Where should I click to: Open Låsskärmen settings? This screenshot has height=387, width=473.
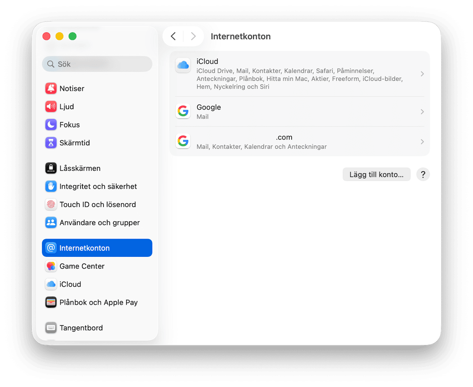tap(97, 168)
